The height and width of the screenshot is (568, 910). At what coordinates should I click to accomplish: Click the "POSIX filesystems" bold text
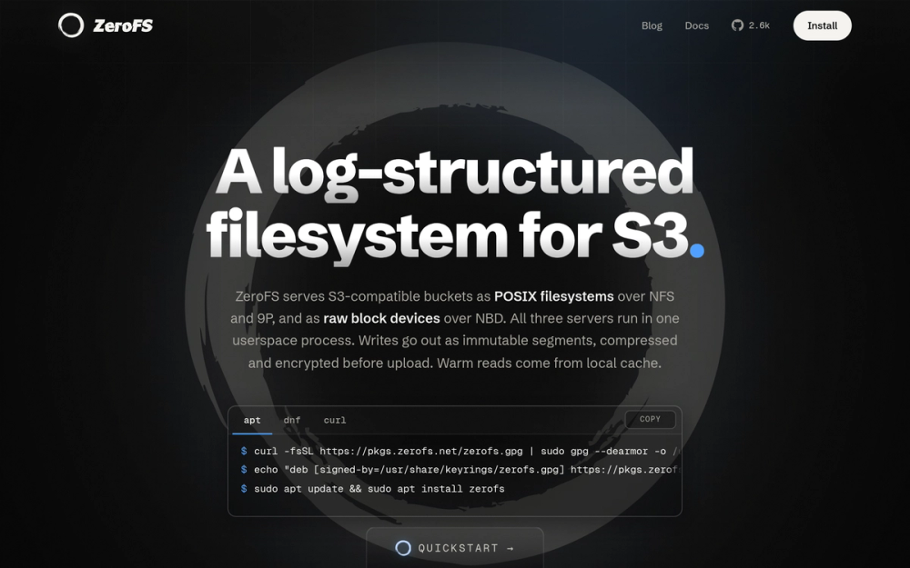click(x=553, y=296)
